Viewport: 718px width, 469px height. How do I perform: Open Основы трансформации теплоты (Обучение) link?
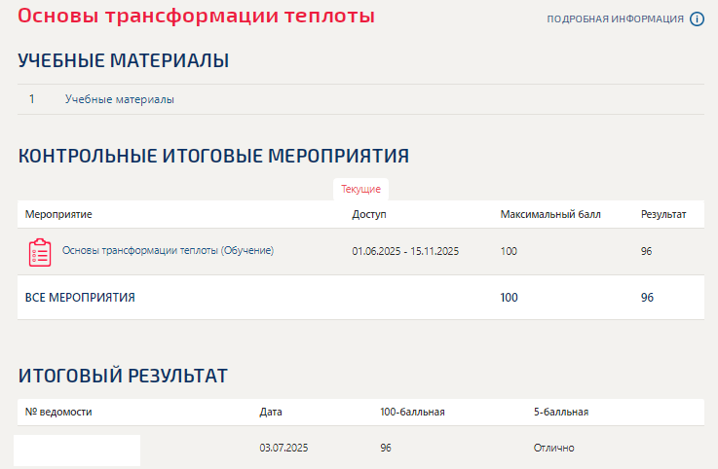[168, 250]
